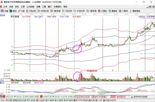155x102 pixels.
Task: Switch to the K线 candlestick chart
Action: [21, 11]
